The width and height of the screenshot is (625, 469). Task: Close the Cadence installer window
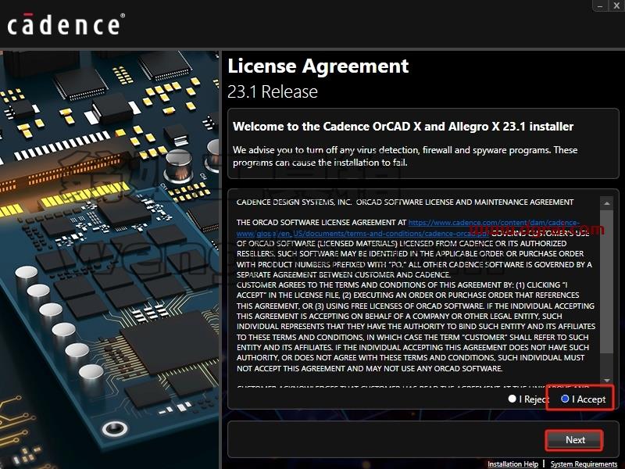pyautogui.click(x=616, y=5)
